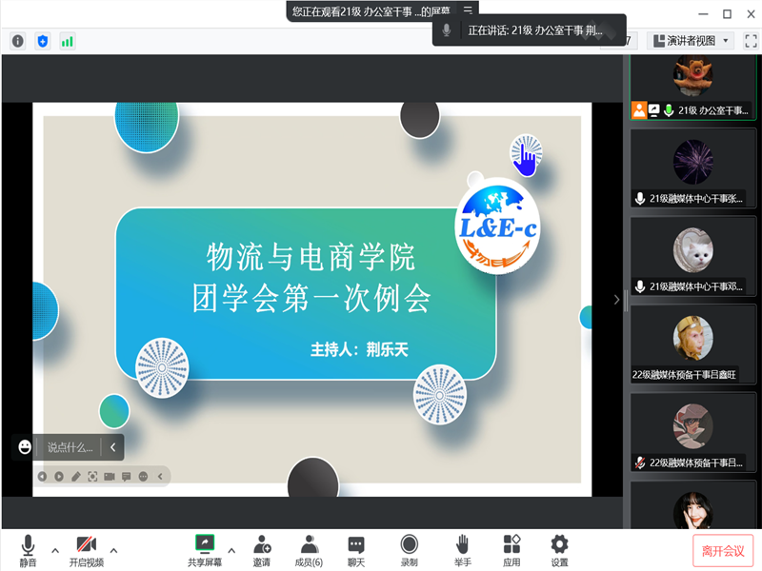Screen dimensions: 762x571
Task: Toggle fullscreen with the top-right icon
Action: pos(751,41)
